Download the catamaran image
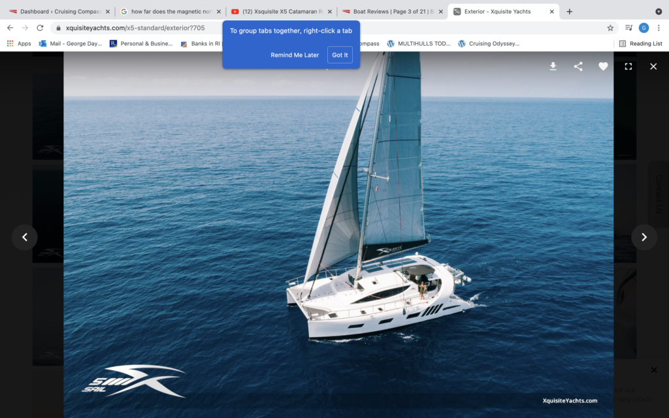The width and height of the screenshot is (669, 418). tap(553, 67)
